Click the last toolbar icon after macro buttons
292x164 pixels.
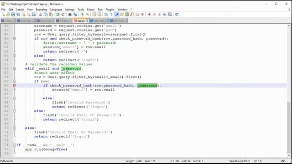click(x=177, y=15)
